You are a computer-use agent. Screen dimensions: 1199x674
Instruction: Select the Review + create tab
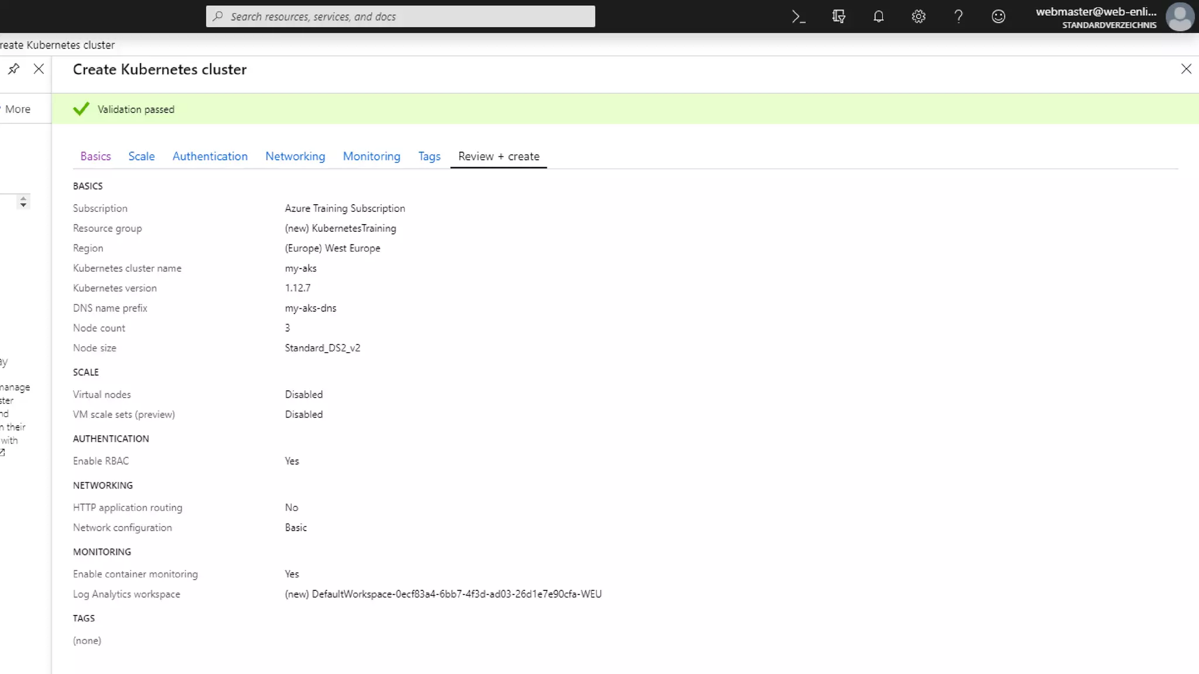[x=498, y=156]
